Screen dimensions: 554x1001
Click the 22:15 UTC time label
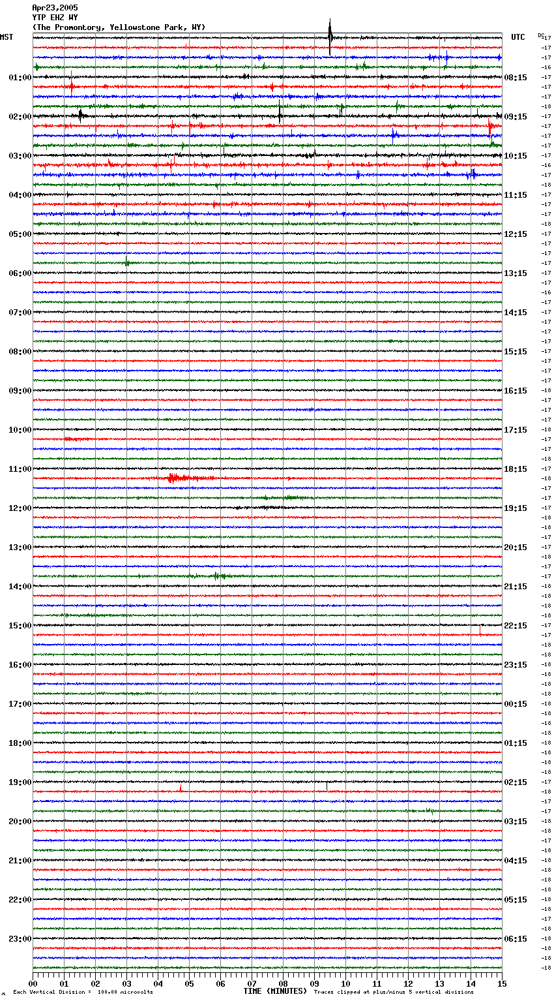point(516,626)
